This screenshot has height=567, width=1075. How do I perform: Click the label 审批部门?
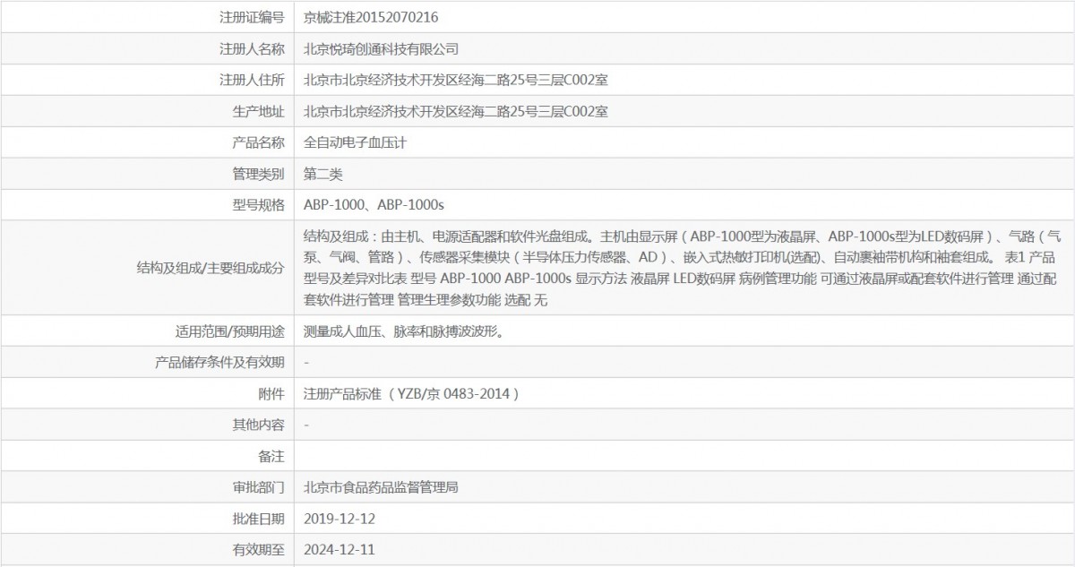258,488
